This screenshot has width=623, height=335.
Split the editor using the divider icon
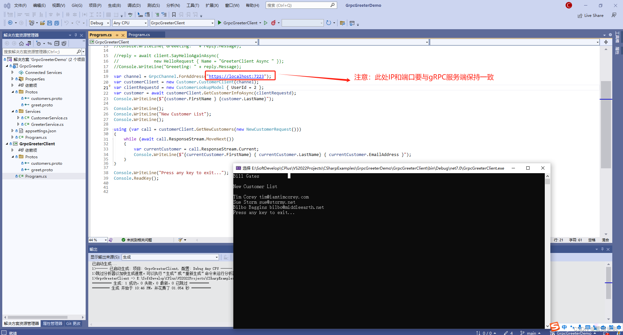pyautogui.click(x=606, y=42)
